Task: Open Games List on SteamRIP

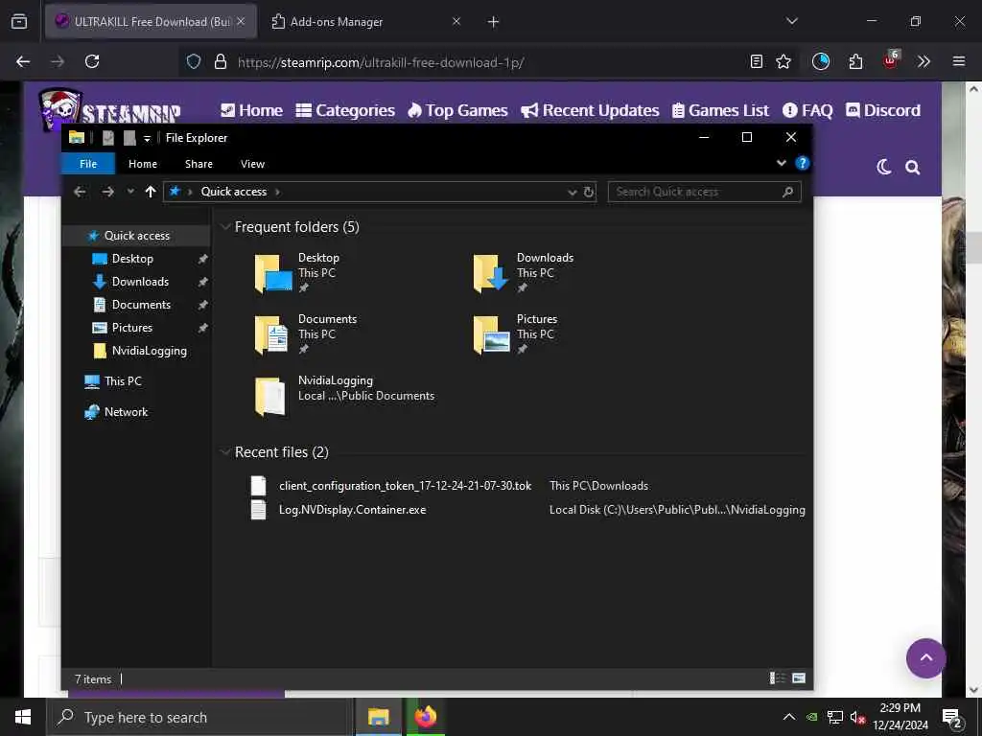Action: [719, 110]
